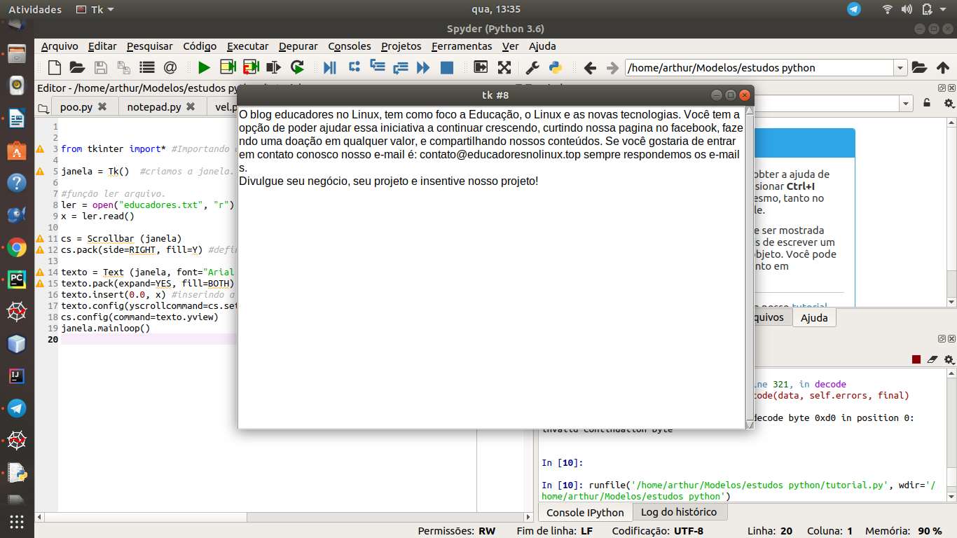Click the tk #8 window vertical scrollbar
The image size is (957, 538).
pyautogui.click(x=749, y=266)
